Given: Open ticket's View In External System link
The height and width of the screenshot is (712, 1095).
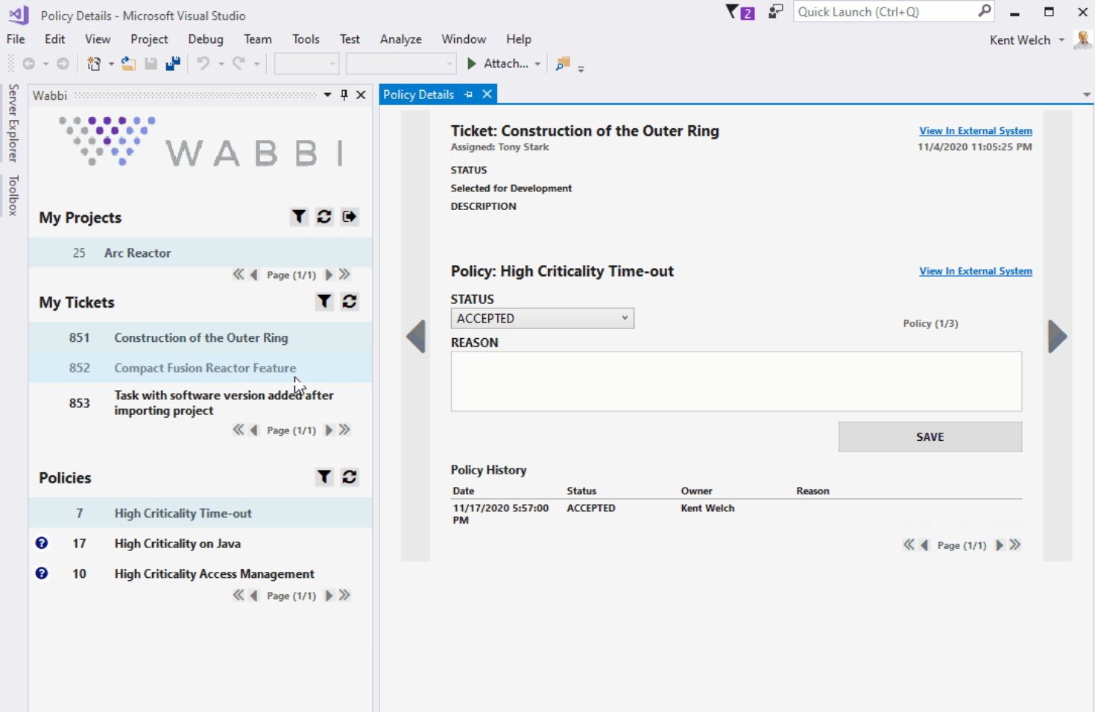Looking at the screenshot, I should click(x=975, y=130).
